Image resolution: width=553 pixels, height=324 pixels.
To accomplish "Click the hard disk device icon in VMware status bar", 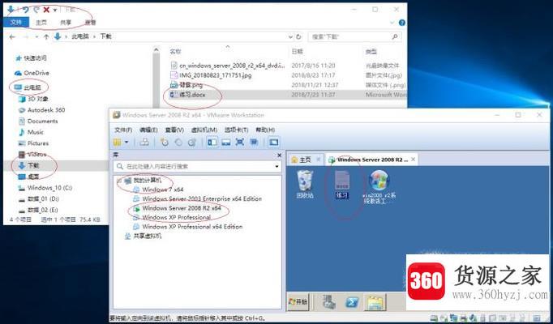I will [433, 318].
